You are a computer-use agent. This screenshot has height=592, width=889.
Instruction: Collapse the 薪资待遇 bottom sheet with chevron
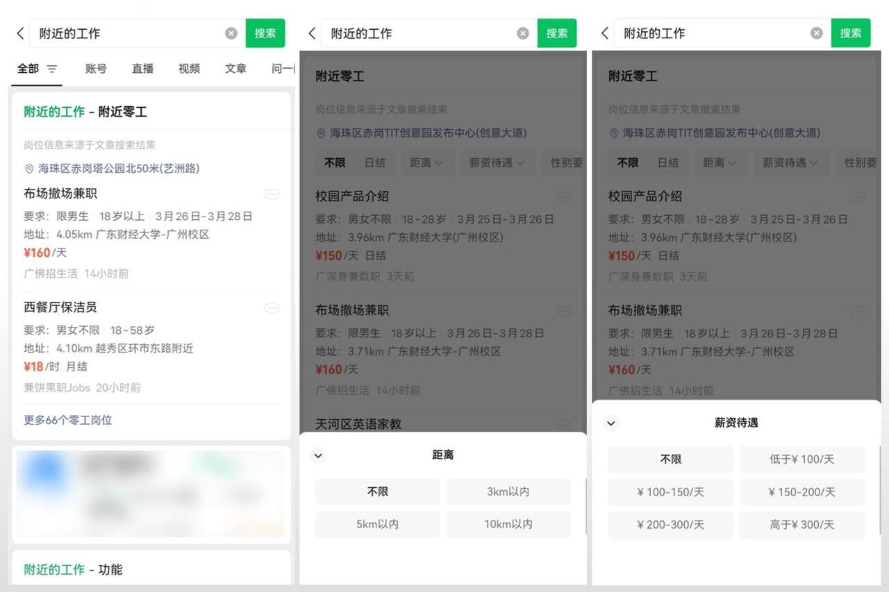(x=610, y=423)
